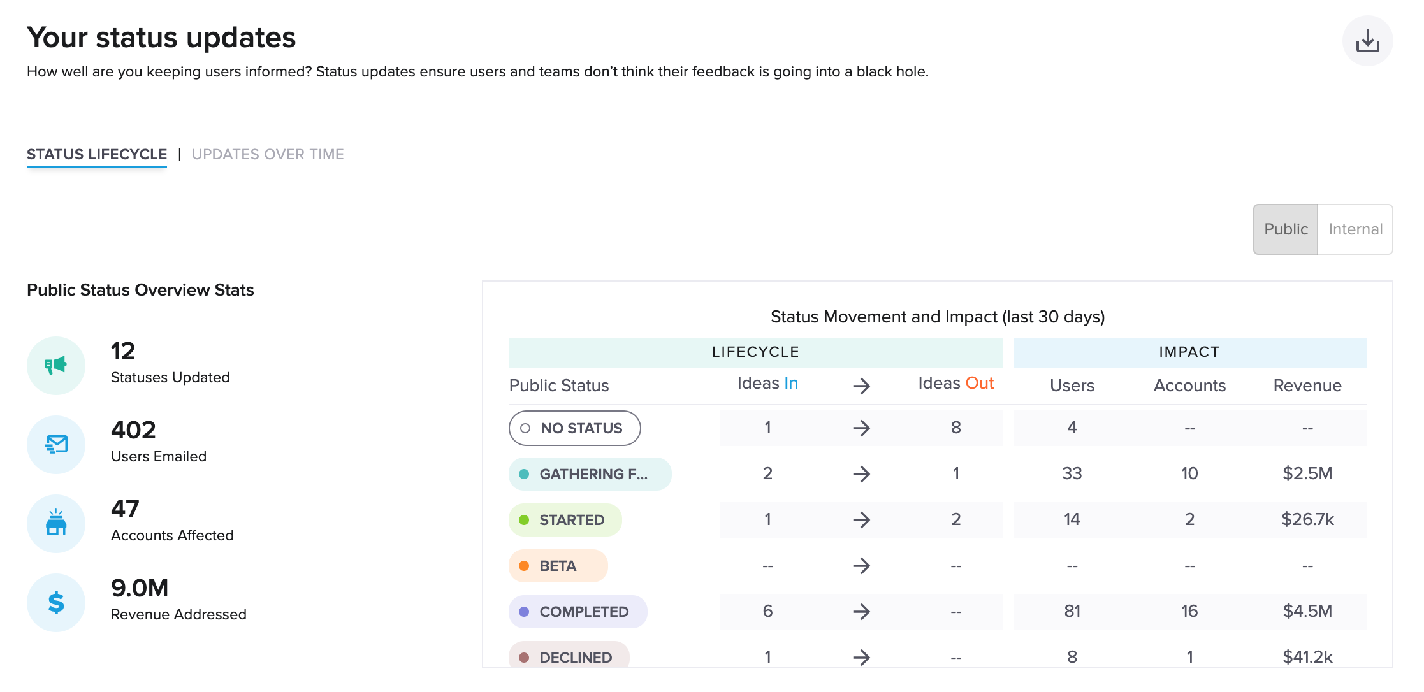
Task: Click the arrow between NO STATUS ideas counts
Action: tap(863, 428)
